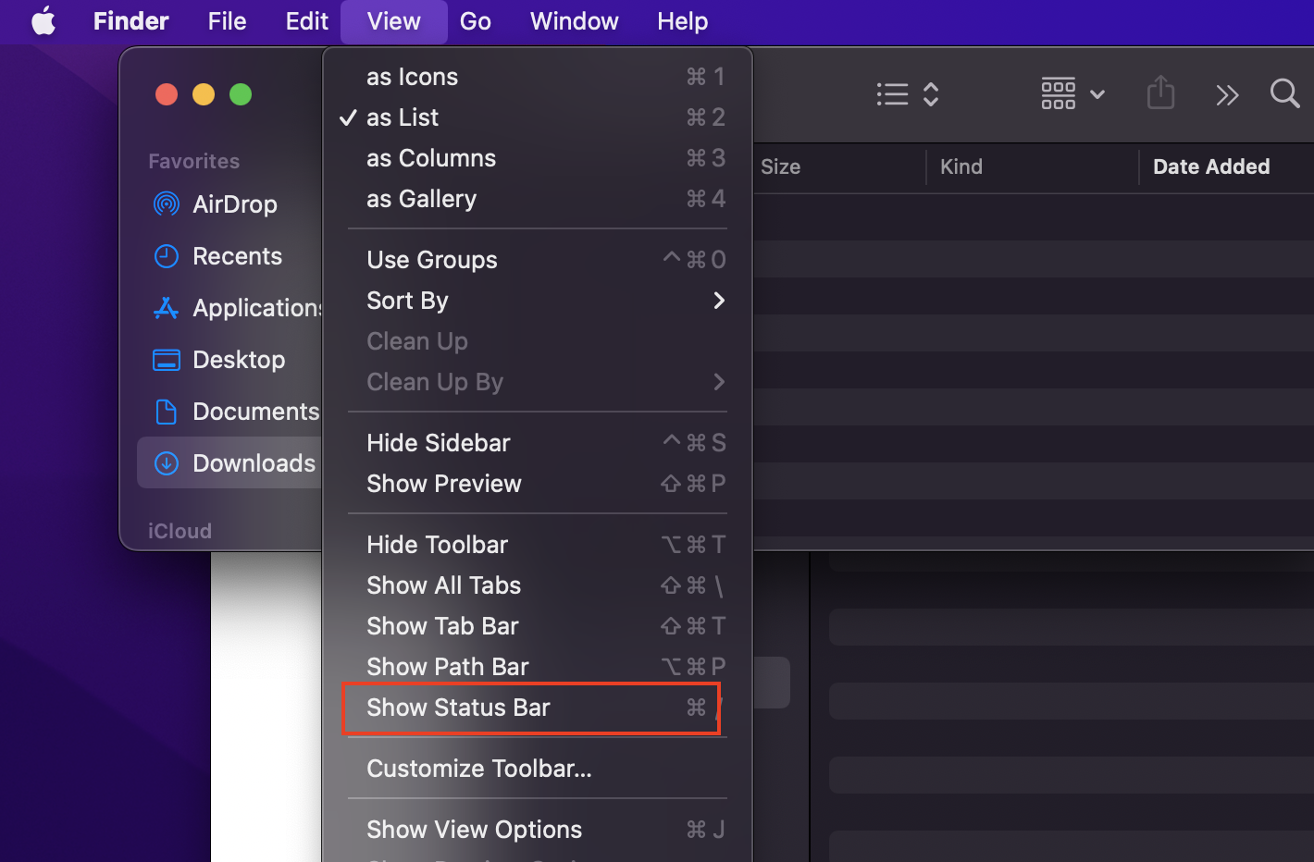Open the Apple menu
Viewport: 1314px width, 862px height.
tap(43, 20)
